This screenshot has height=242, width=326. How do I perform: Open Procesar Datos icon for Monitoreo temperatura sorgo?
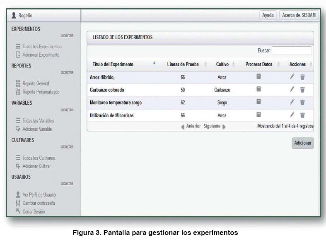tap(258, 102)
